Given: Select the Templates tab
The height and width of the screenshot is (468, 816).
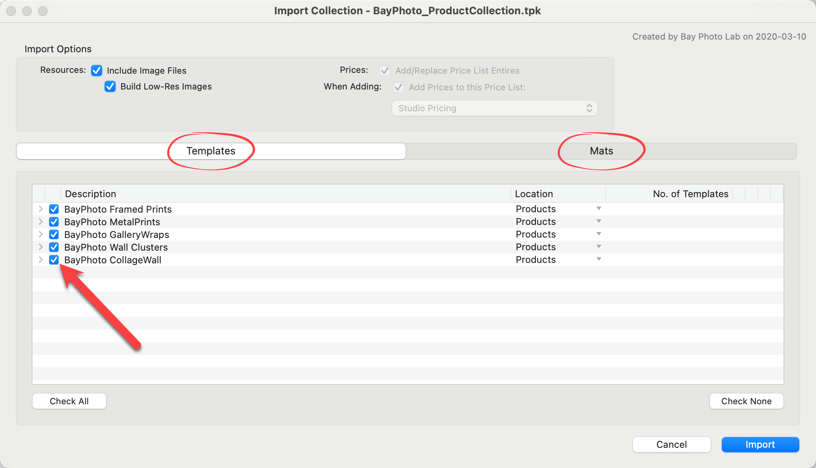Looking at the screenshot, I should coord(211,151).
